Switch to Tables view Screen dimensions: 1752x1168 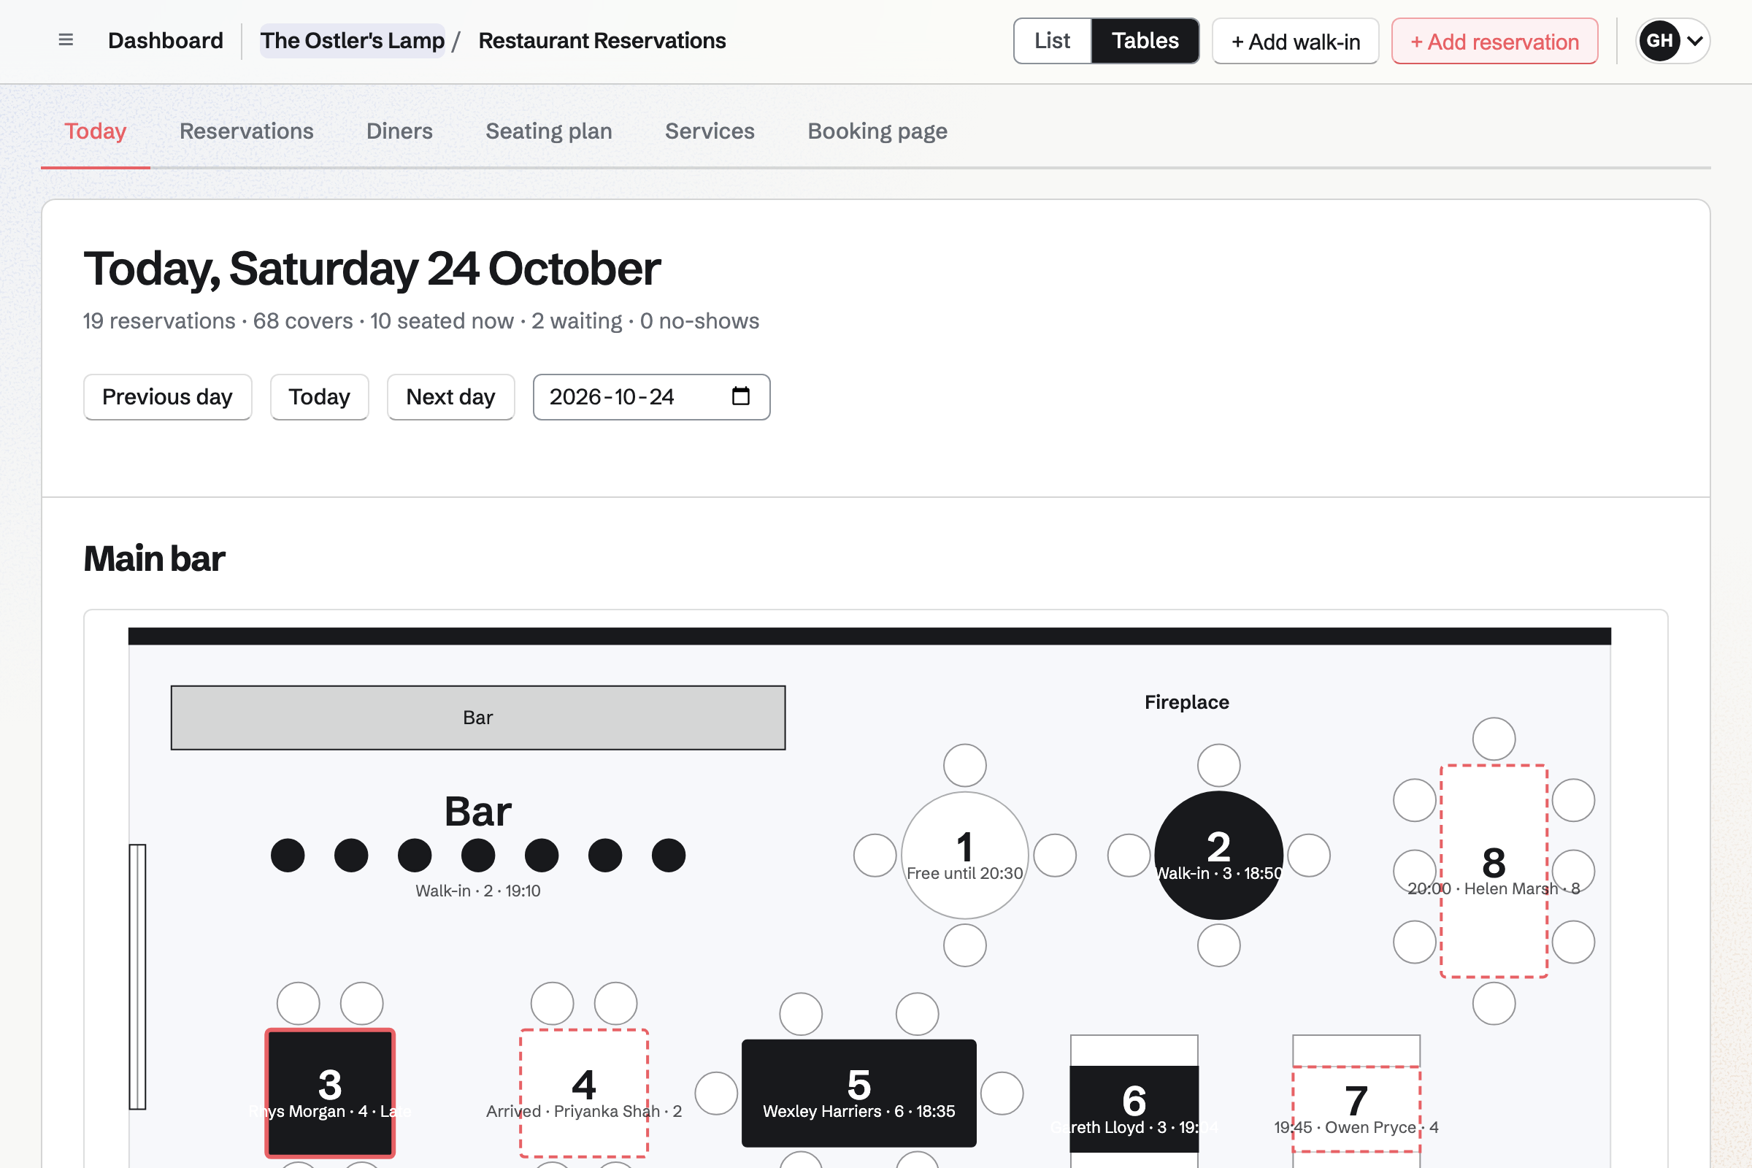[1145, 41]
